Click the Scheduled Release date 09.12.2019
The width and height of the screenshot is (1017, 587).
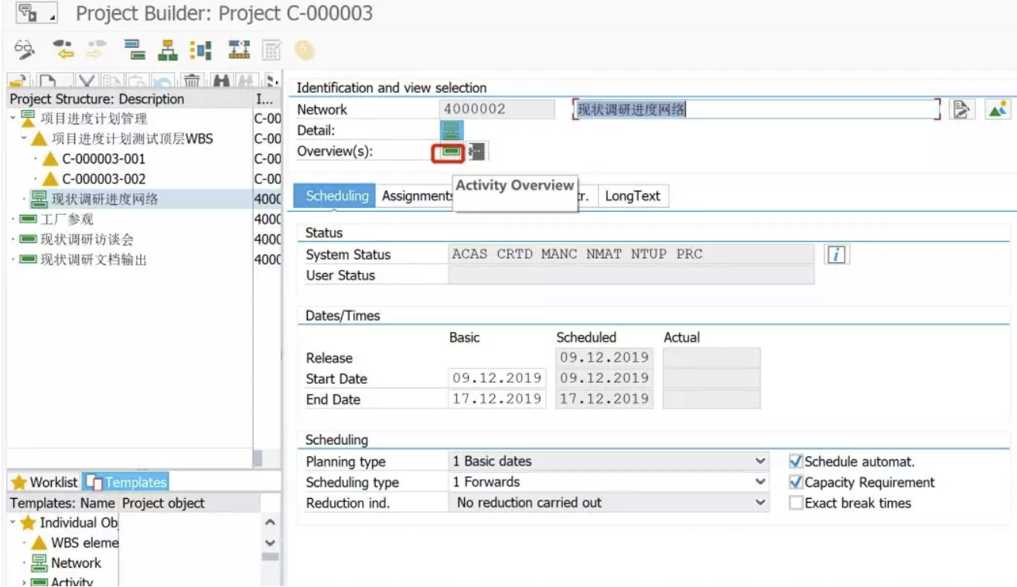click(604, 357)
